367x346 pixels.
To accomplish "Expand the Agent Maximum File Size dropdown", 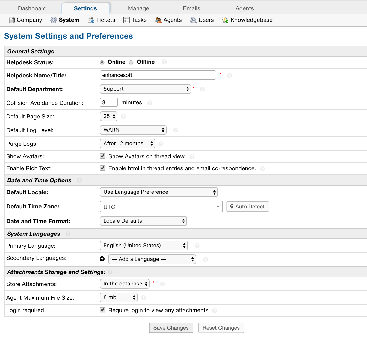I will 119,297.
